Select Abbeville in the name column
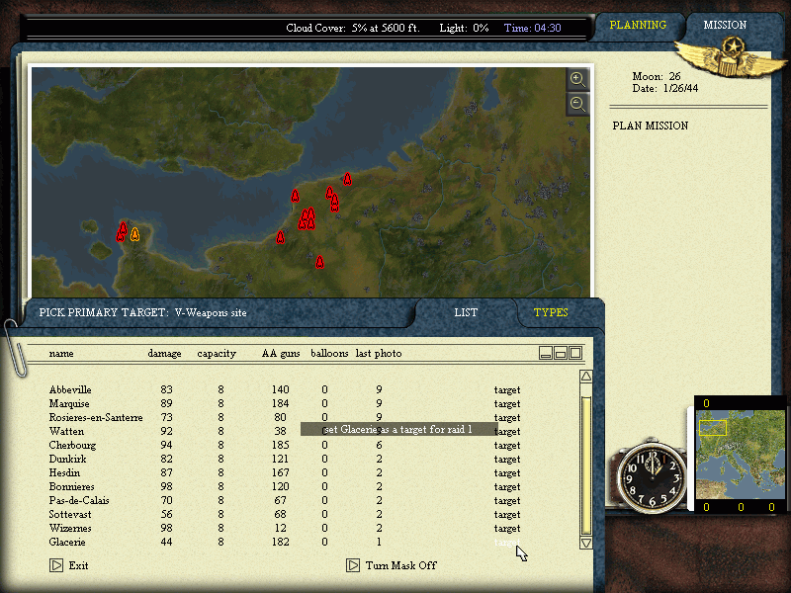791x593 pixels. tap(70, 389)
